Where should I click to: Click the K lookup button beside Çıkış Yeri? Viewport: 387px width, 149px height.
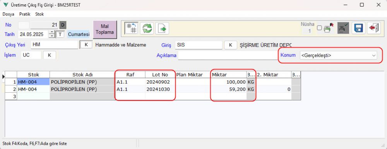click(86, 45)
